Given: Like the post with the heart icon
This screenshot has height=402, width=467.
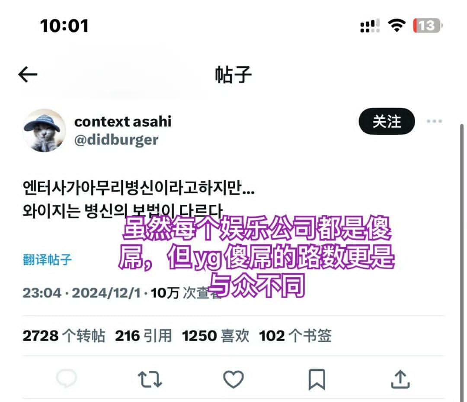Looking at the screenshot, I should coord(233,379).
